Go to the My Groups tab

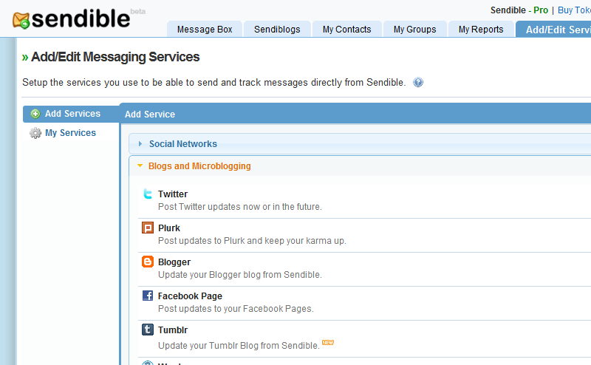(x=414, y=30)
